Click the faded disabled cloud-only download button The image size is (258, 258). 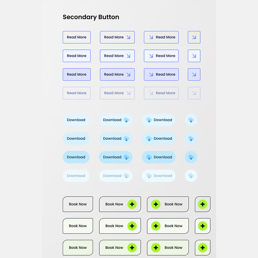[191, 176]
